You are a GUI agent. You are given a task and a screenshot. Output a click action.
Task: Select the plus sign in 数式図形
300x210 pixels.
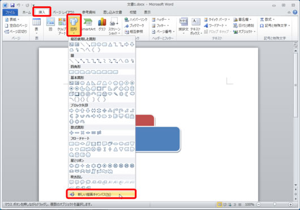(x=71, y=132)
